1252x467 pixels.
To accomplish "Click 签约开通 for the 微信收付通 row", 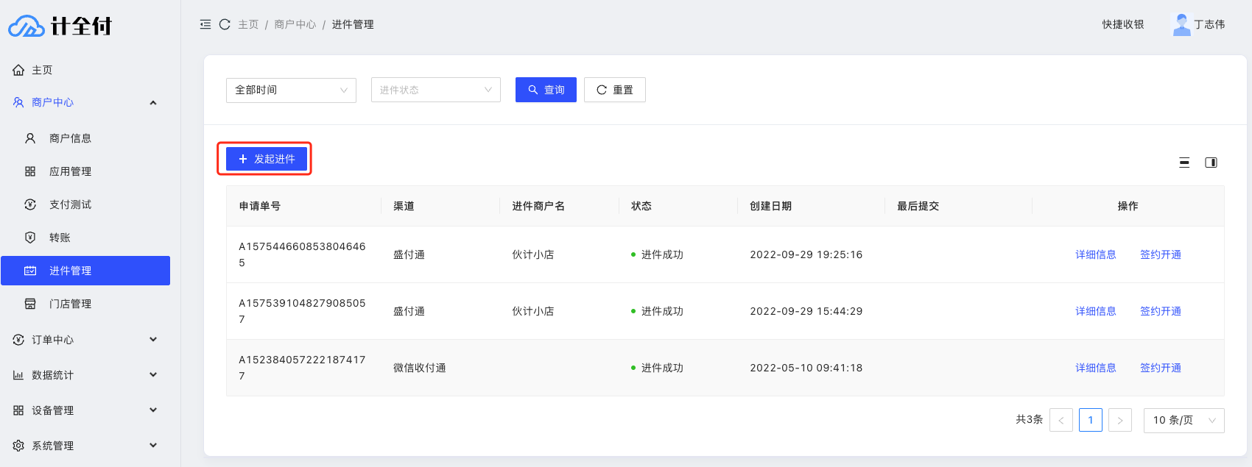I will pos(1161,368).
